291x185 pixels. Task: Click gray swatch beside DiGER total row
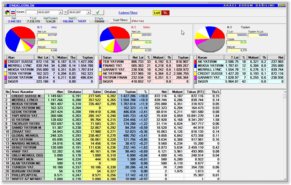(x=195, y=82)
